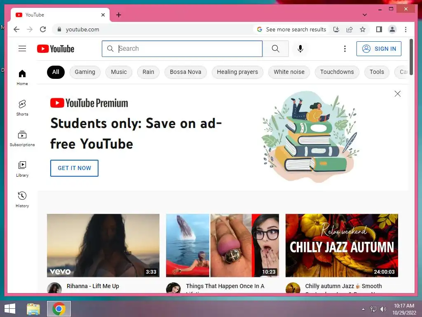
Task: Open the Rihanna Lift Me Up thumbnail
Action: [x=103, y=245]
